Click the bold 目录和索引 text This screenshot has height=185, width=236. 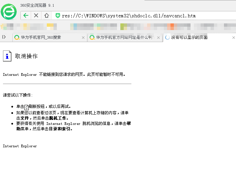[60, 129]
